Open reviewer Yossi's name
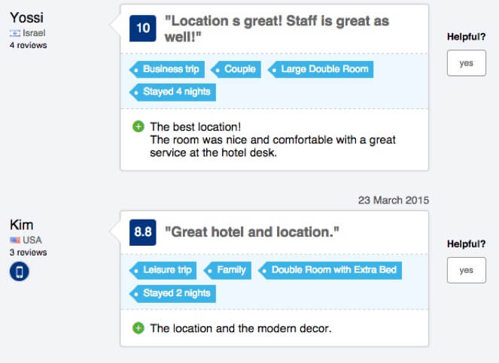Screen dimensions: 499x363 point(27,18)
